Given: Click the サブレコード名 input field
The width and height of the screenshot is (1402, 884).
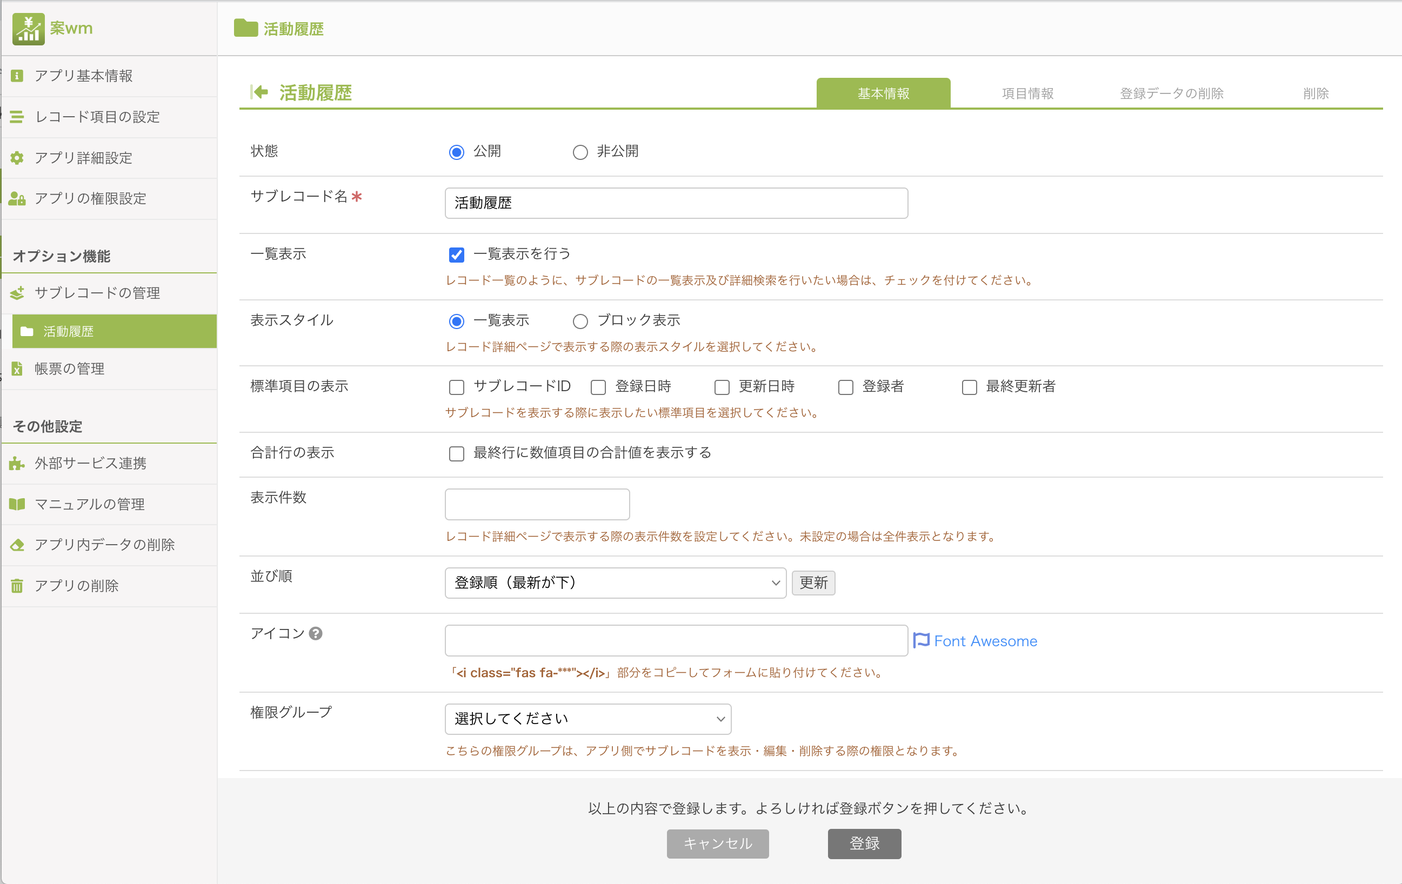Looking at the screenshot, I should [x=676, y=203].
